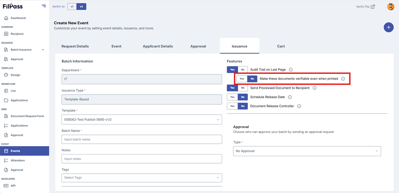Switch to v1 version
The image size is (399, 193).
(72, 7)
